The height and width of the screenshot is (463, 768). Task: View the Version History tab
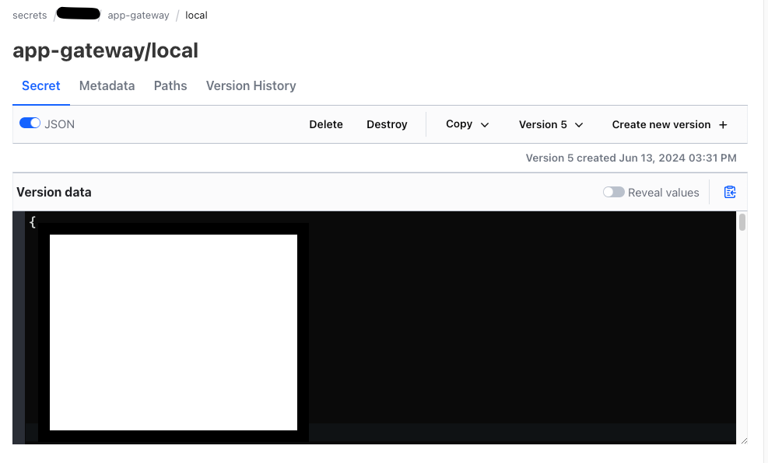(251, 86)
